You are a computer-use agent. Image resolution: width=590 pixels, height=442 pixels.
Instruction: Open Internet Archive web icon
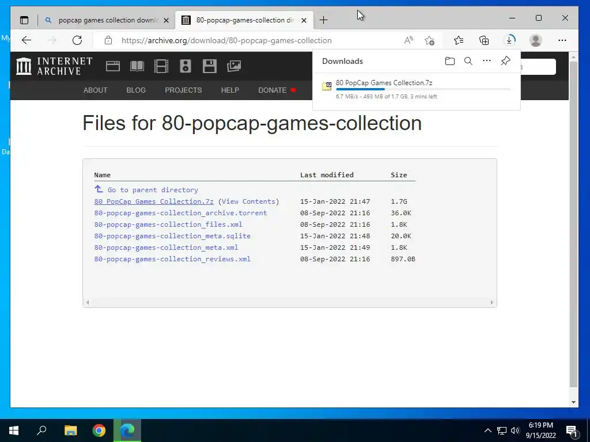click(x=113, y=66)
